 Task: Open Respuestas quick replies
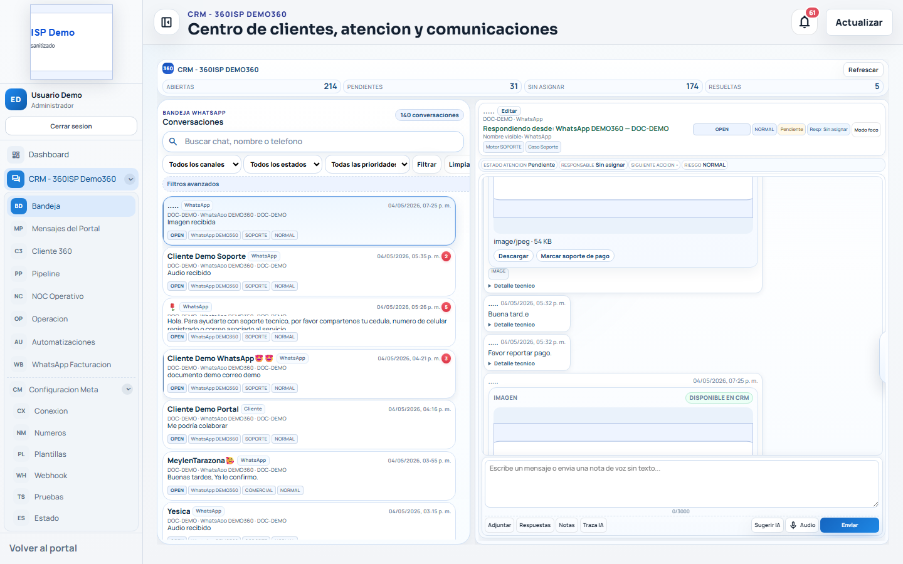(x=535, y=525)
